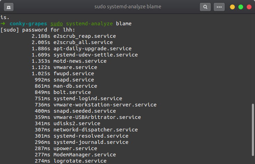Click 'bolt.service' entry
Viewport: 255px width, 164px height.
[72, 92]
